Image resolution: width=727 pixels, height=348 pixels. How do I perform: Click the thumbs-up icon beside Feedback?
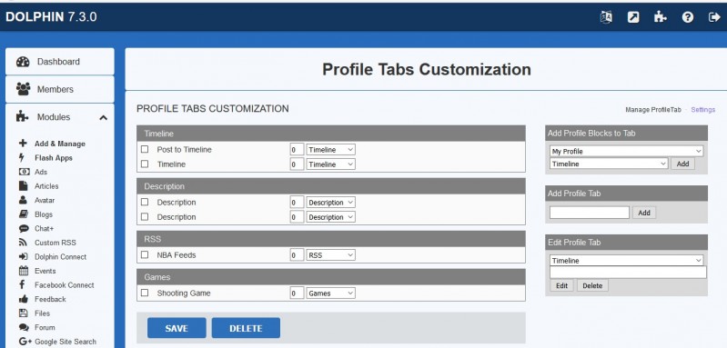(24, 299)
